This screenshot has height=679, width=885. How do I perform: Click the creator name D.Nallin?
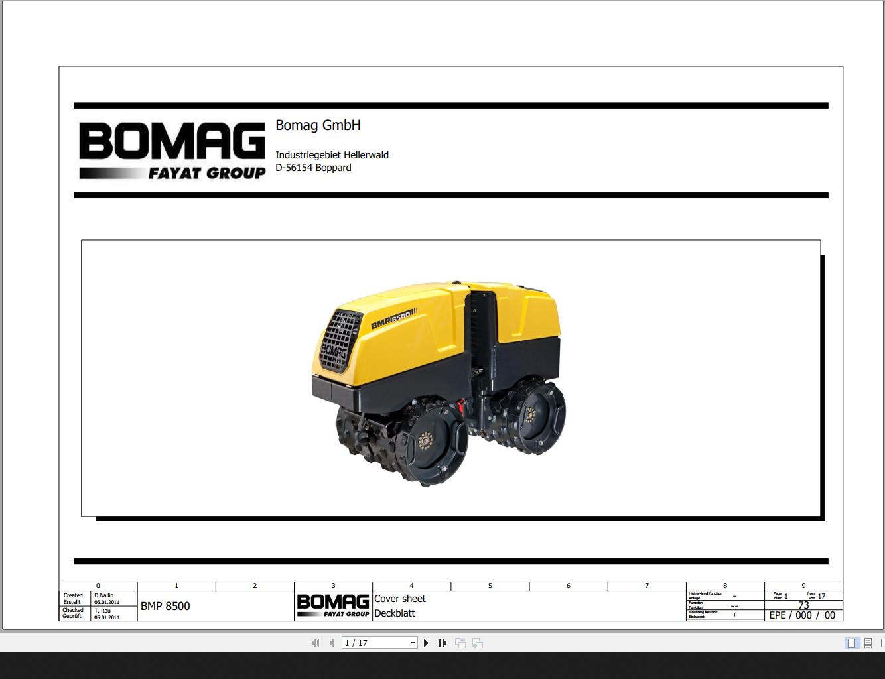(103, 596)
